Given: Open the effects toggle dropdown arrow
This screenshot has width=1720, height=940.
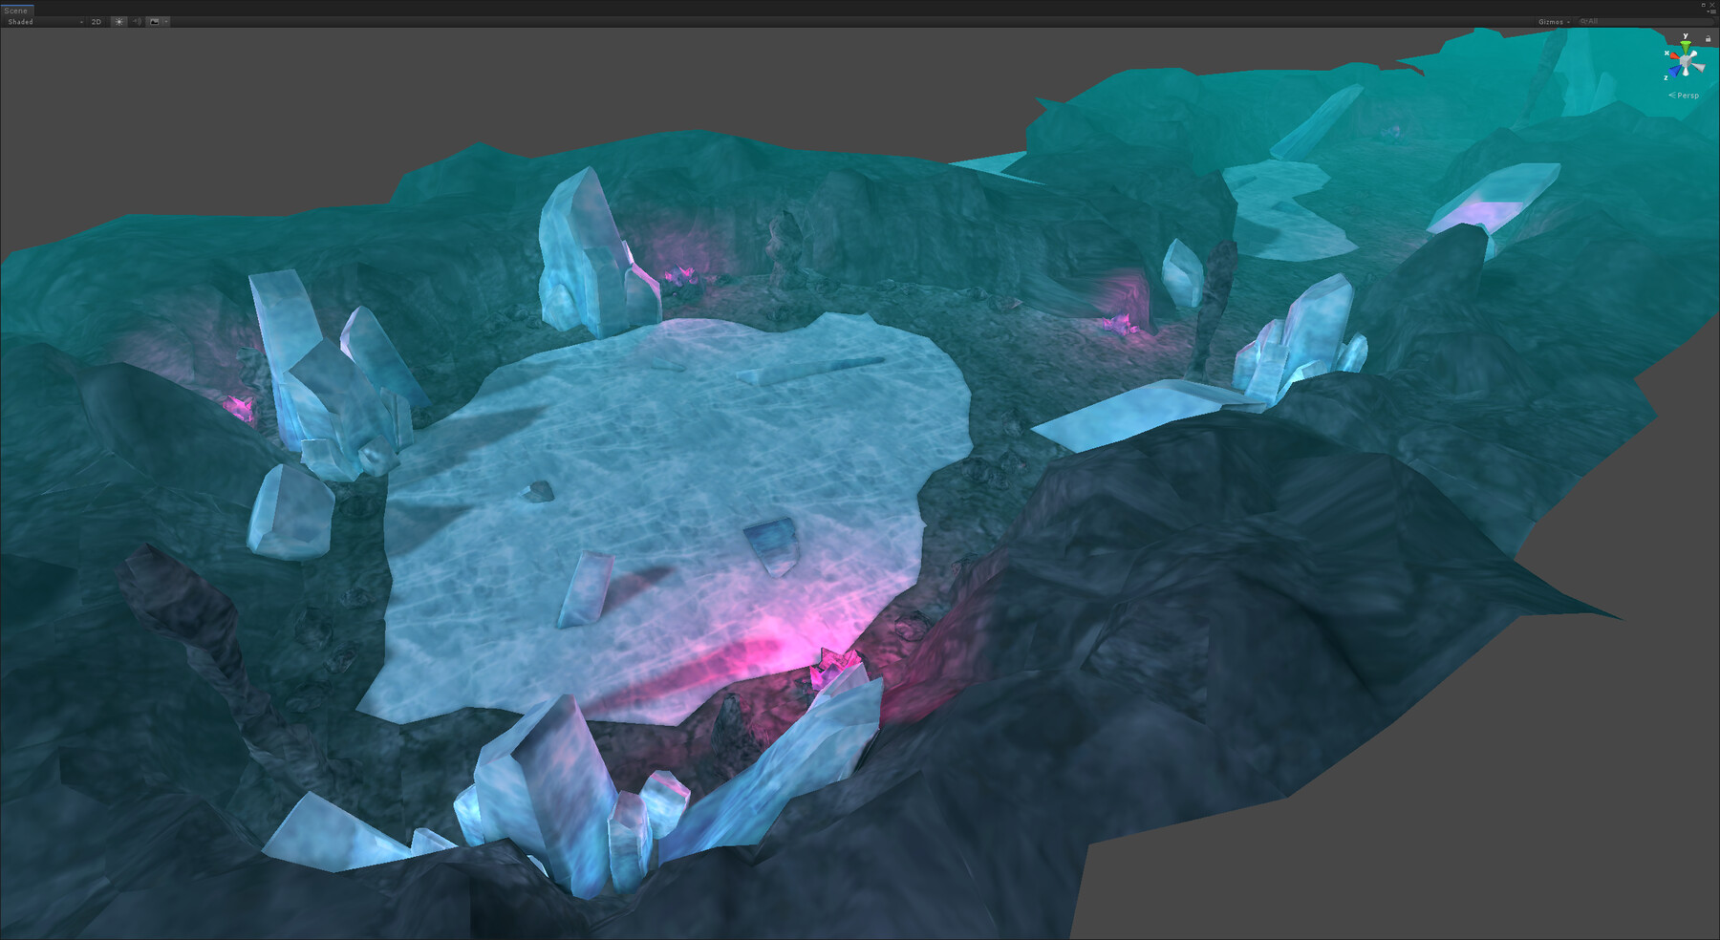Looking at the screenshot, I should click(165, 22).
